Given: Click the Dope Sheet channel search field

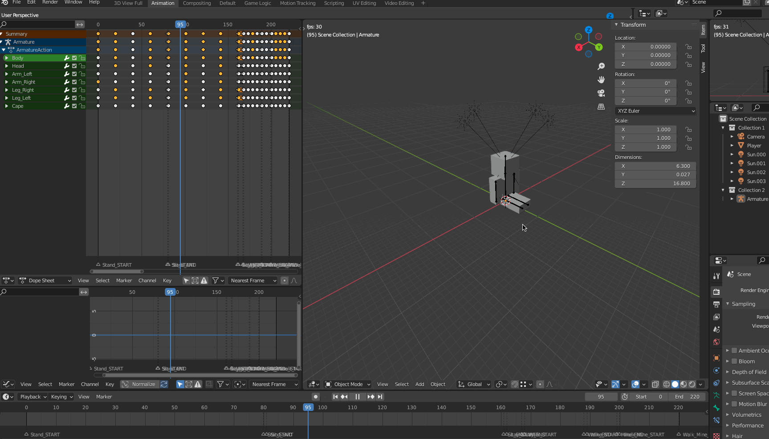Looking at the screenshot, I should click(x=37, y=24).
